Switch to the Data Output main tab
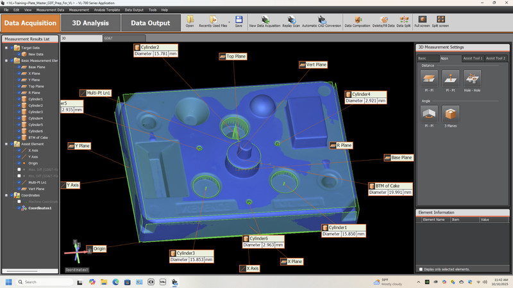Image resolution: width=513 pixels, height=288 pixels. [x=151, y=23]
